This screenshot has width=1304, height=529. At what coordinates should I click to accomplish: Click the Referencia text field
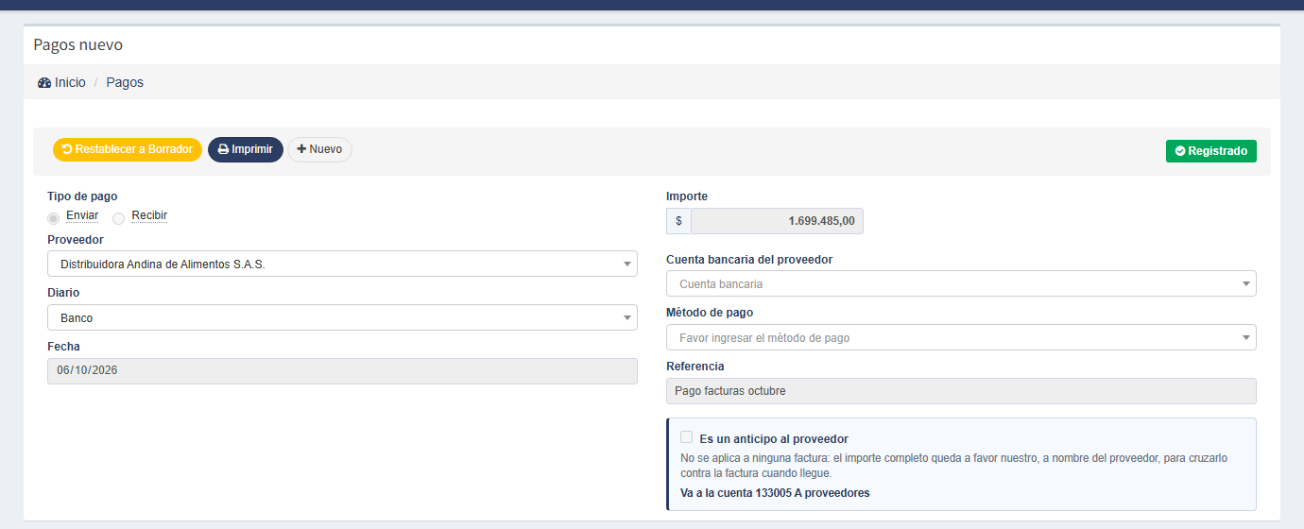(961, 391)
